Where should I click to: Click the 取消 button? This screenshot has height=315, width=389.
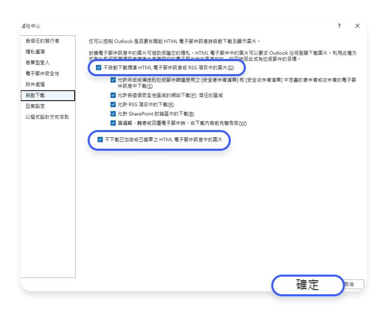pos(354,284)
